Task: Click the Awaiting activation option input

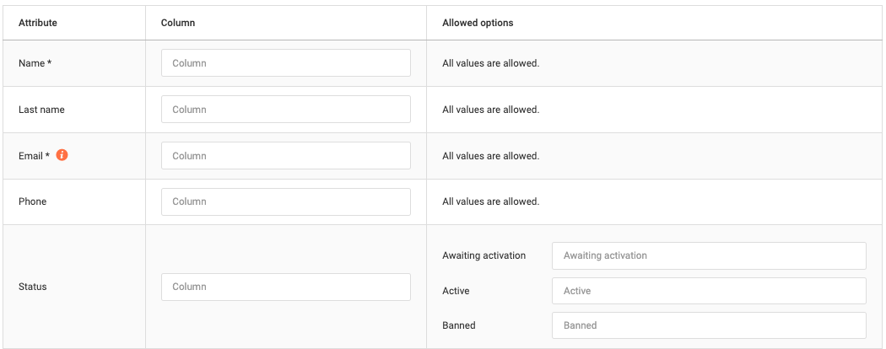Action: 709,255
